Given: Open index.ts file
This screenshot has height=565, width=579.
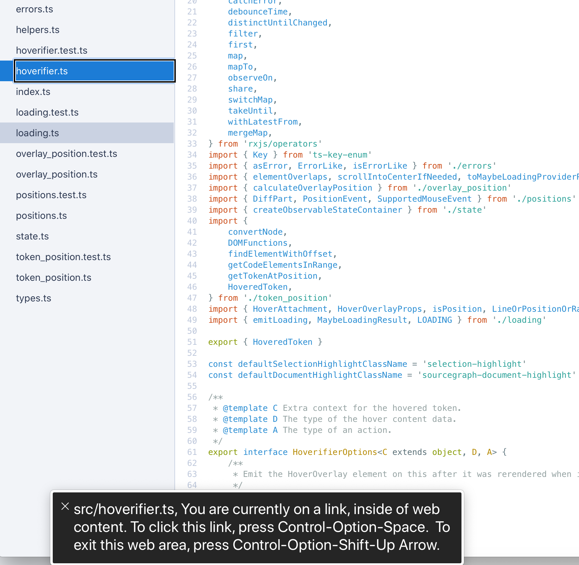Looking at the screenshot, I should (x=33, y=92).
